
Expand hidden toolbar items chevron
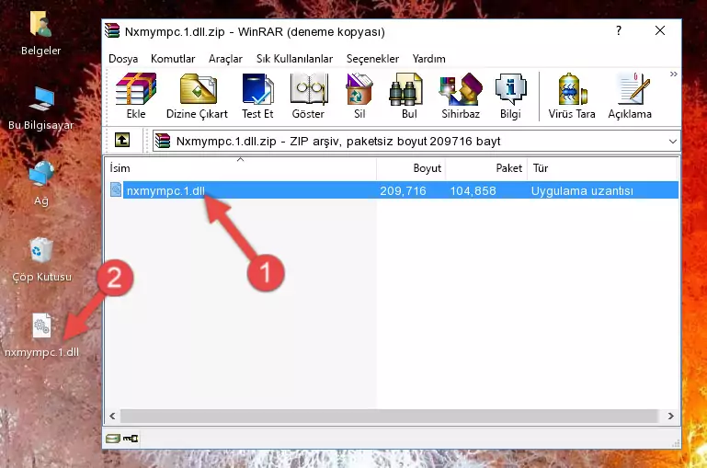point(673,74)
